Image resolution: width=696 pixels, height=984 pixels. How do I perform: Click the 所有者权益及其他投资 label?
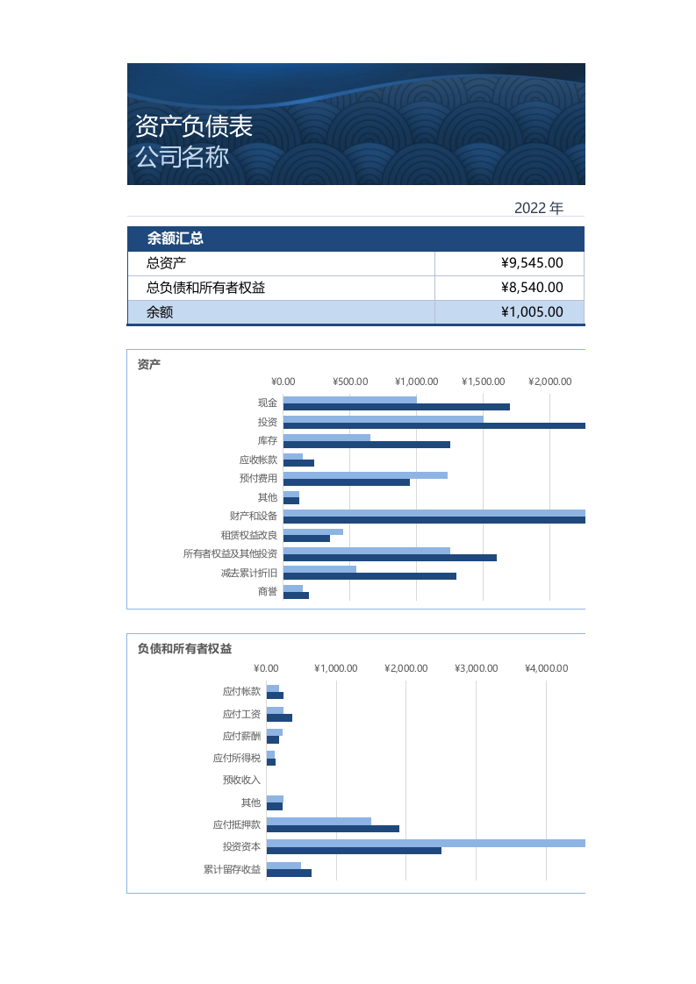230,553
